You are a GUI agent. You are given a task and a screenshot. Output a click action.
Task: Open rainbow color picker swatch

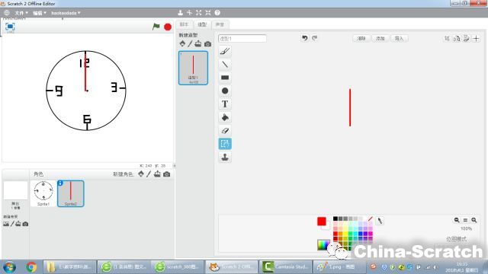click(x=323, y=245)
